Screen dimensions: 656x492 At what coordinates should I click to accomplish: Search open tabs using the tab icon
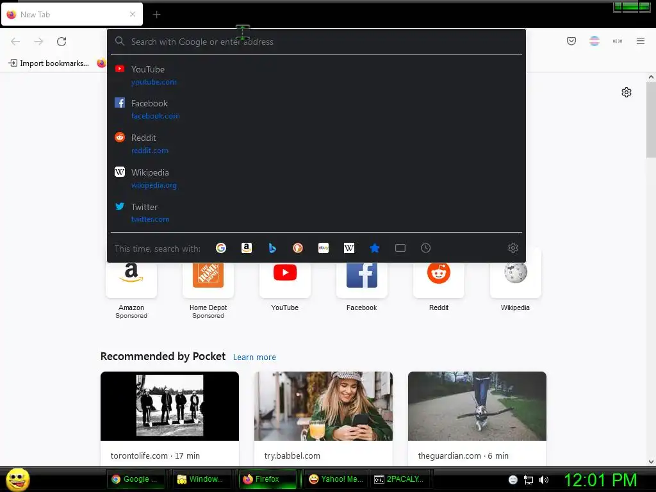pyautogui.click(x=400, y=248)
